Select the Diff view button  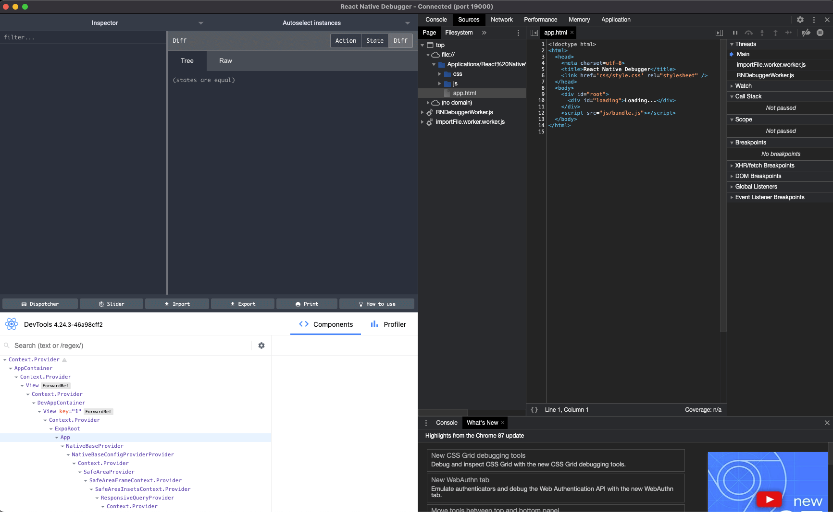[x=400, y=41]
